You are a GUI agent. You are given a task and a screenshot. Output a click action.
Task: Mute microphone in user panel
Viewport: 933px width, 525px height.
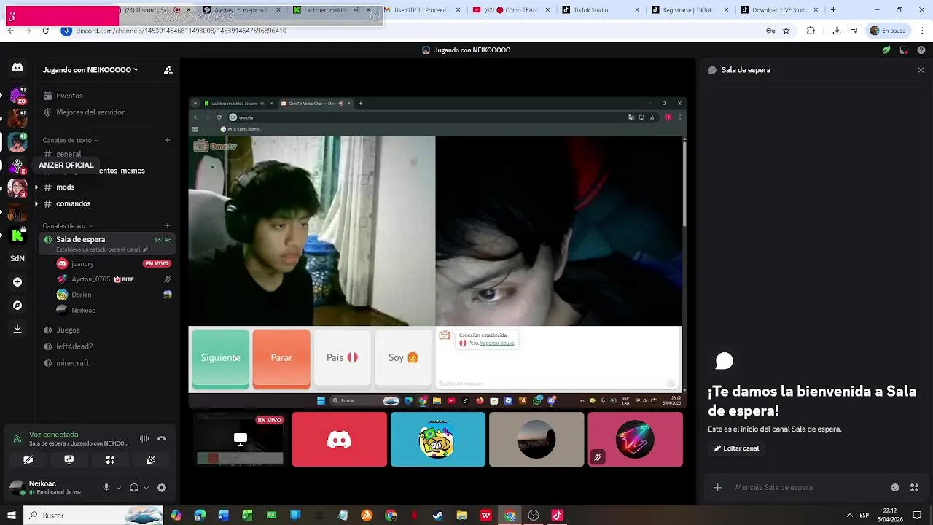[106, 488]
